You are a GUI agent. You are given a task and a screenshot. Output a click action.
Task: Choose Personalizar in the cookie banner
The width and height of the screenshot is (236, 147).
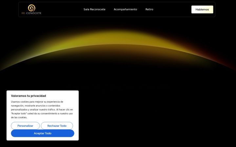click(x=25, y=126)
